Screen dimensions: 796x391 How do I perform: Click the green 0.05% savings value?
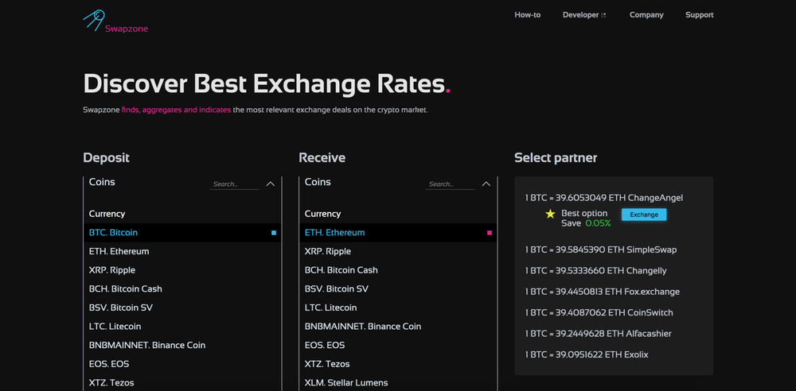tap(598, 223)
